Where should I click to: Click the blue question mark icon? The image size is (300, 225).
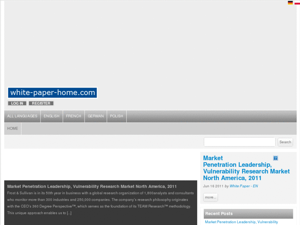pyautogui.click(x=276, y=158)
